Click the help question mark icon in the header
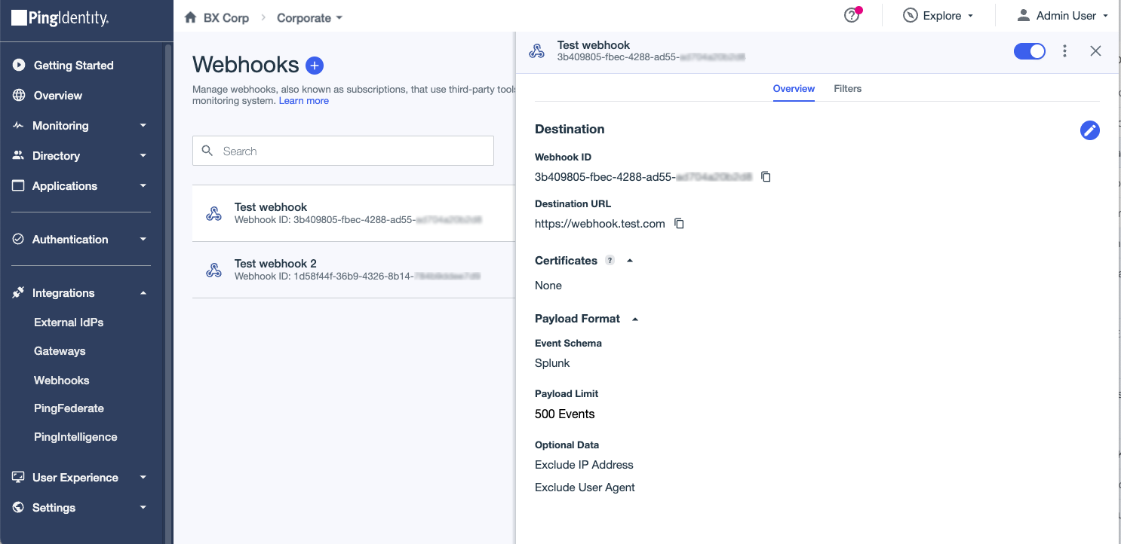Image resolution: width=1121 pixels, height=544 pixels. coord(851,14)
